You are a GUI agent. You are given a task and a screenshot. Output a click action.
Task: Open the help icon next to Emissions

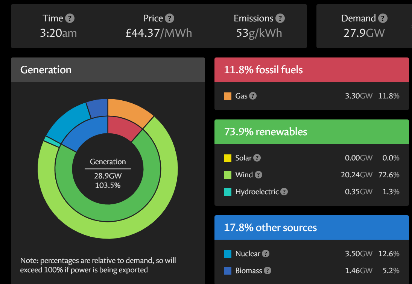pyautogui.click(x=280, y=18)
